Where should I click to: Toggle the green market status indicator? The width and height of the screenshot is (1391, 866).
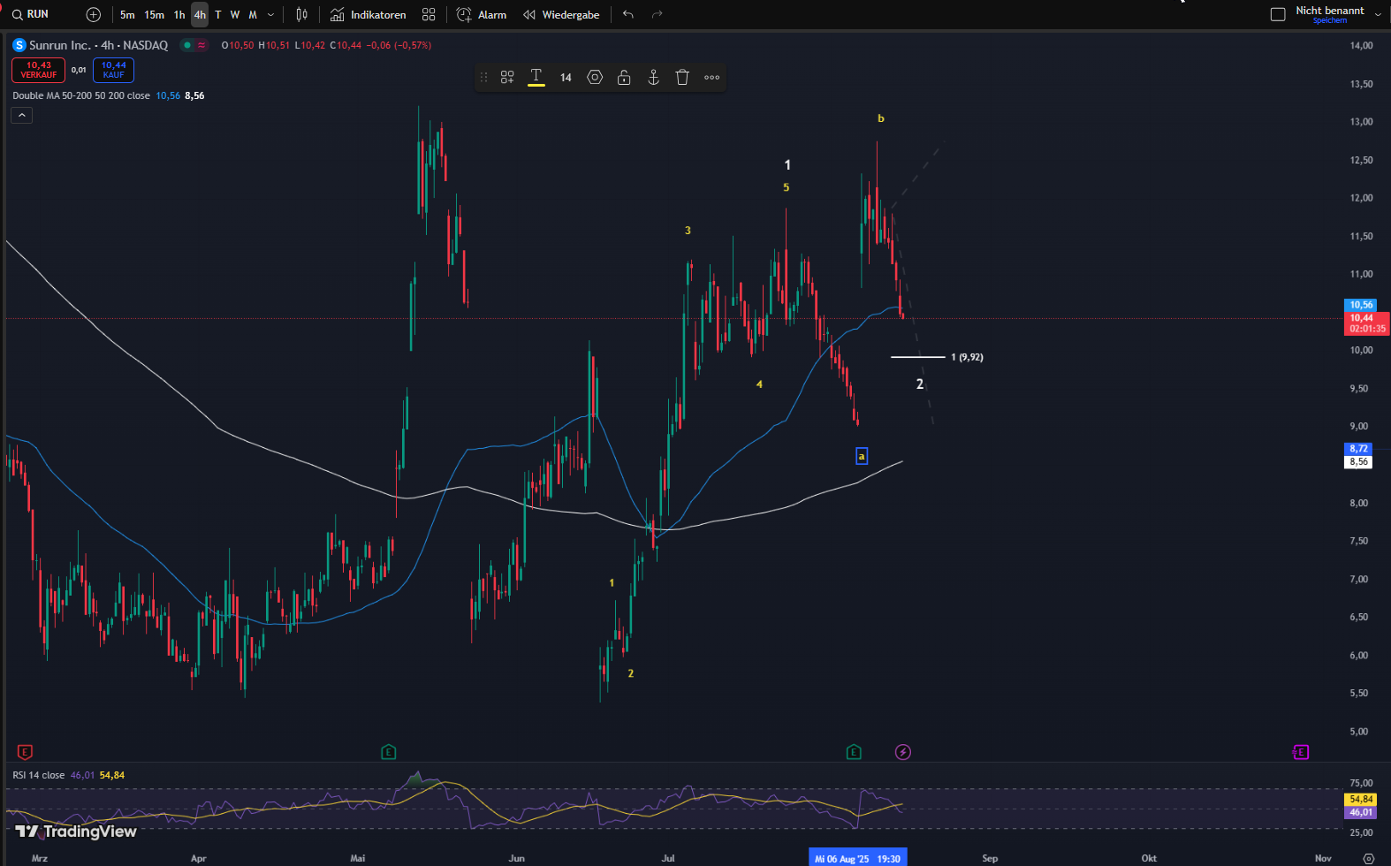186,45
